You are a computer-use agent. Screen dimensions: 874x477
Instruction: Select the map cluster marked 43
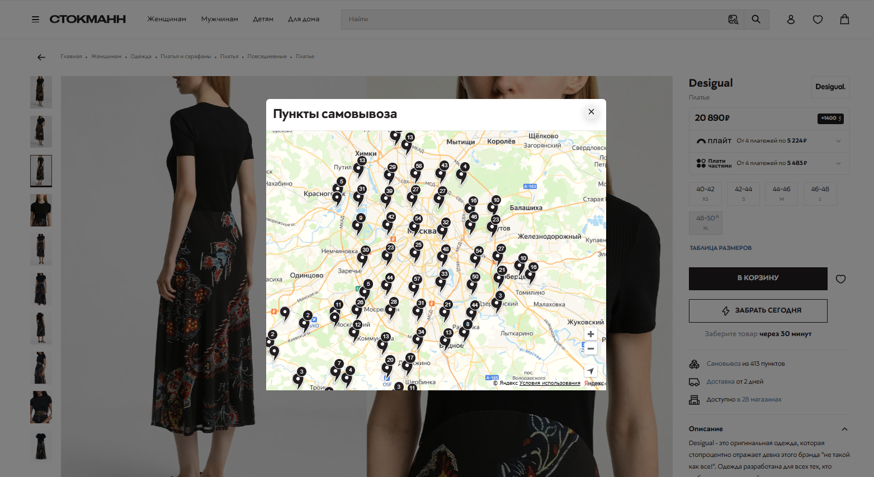coord(442,171)
